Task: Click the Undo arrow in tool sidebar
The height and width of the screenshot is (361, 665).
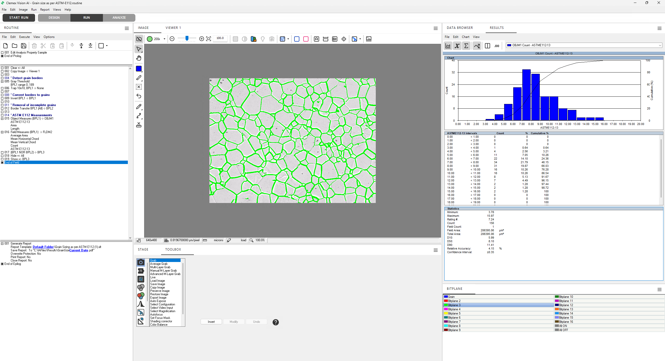Action: [x=139, y=96]
